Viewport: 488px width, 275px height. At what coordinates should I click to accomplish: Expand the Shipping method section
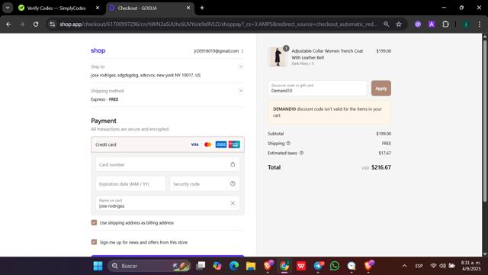241,91
